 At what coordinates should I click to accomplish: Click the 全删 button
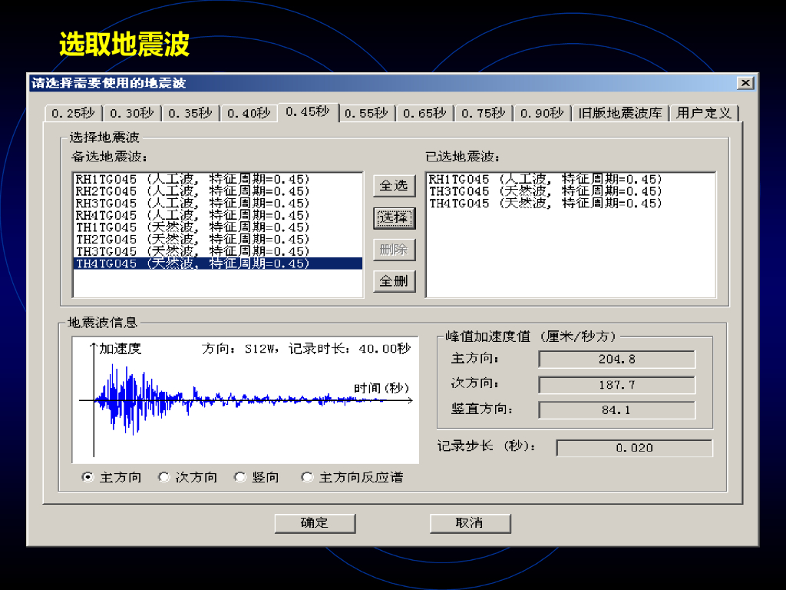[394, 281]
